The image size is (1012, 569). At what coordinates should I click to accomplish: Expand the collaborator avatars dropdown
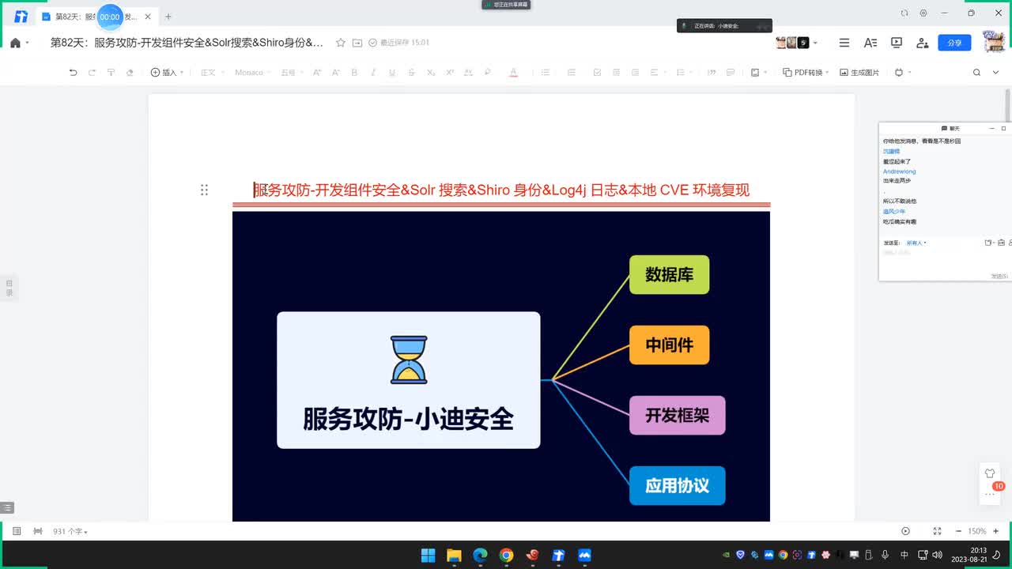point(815,43)
